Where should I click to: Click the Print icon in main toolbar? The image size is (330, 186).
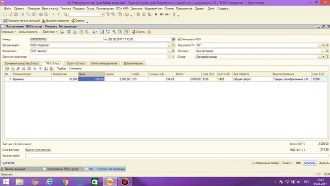41,14
